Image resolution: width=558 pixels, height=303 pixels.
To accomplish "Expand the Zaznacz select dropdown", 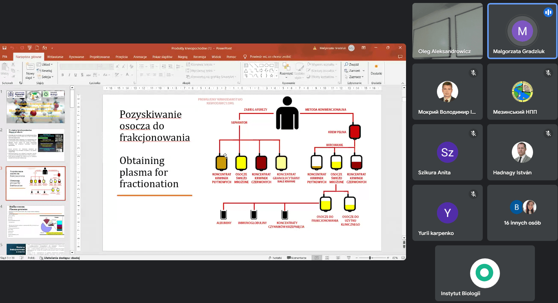I will click(x=354, y=77).
